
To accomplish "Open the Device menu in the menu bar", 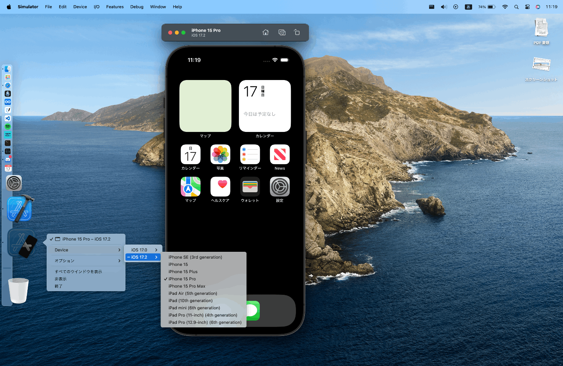I will point(80,7).
